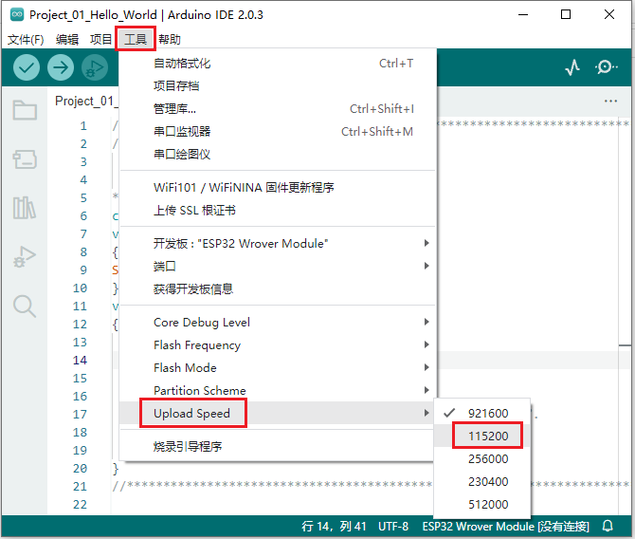
Task: Click the Verify checkmark button
Action: pyautogui.click(x=27, y=67)
